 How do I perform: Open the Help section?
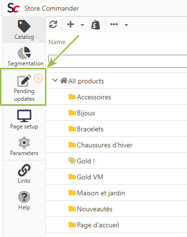pyautogui.click(x=24, y=201)
